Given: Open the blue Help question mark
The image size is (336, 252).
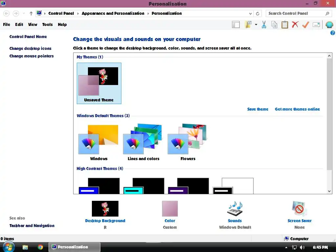Looking at the screenshot, I should point(333,33).
